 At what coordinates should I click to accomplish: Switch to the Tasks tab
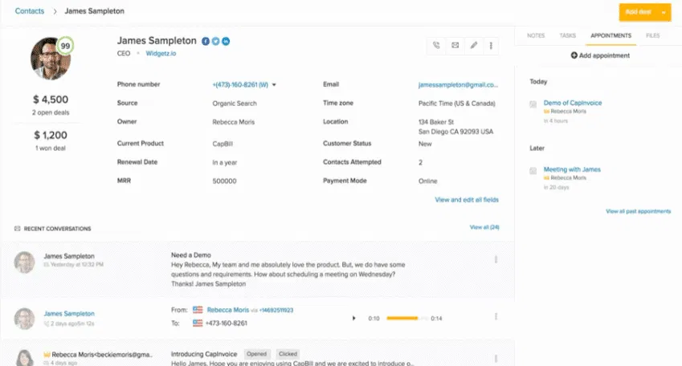coord(567,36)
